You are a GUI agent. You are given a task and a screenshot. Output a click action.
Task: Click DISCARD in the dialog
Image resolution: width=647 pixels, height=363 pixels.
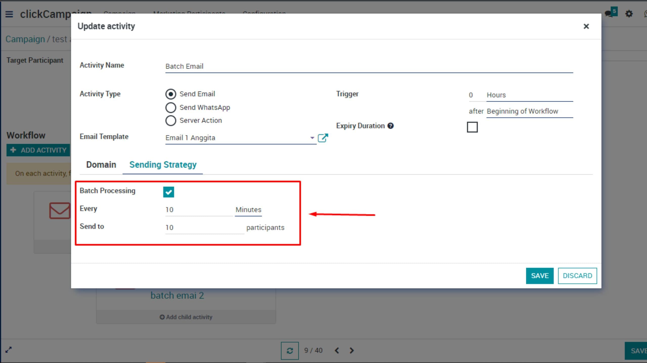(577, 276)
